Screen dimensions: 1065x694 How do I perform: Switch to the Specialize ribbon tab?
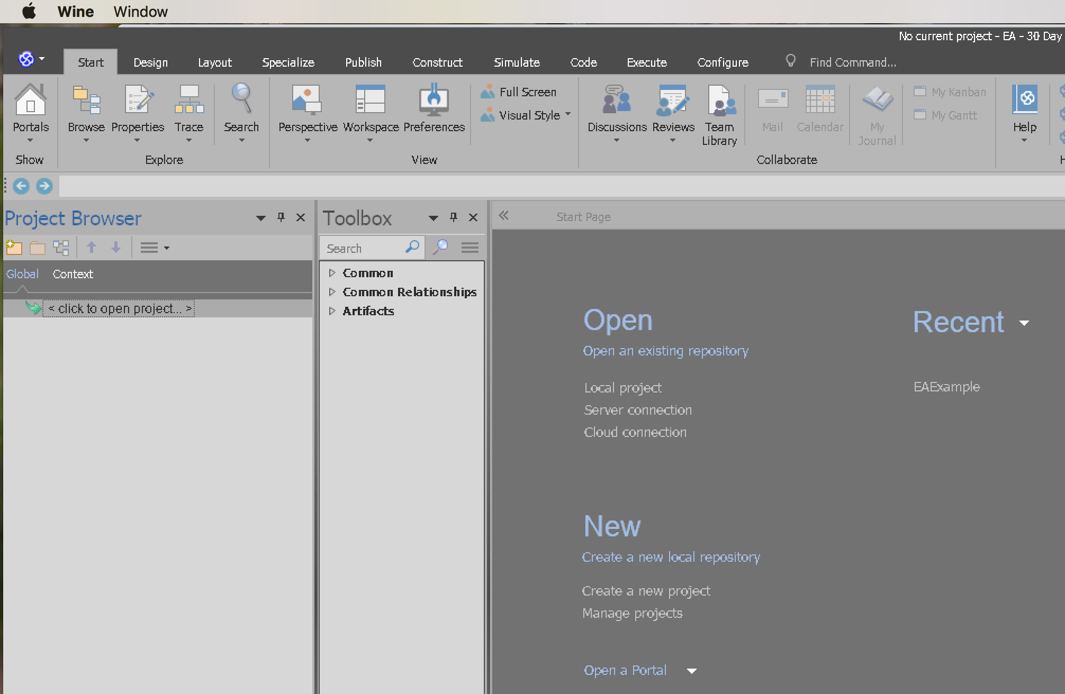(288, 62)
